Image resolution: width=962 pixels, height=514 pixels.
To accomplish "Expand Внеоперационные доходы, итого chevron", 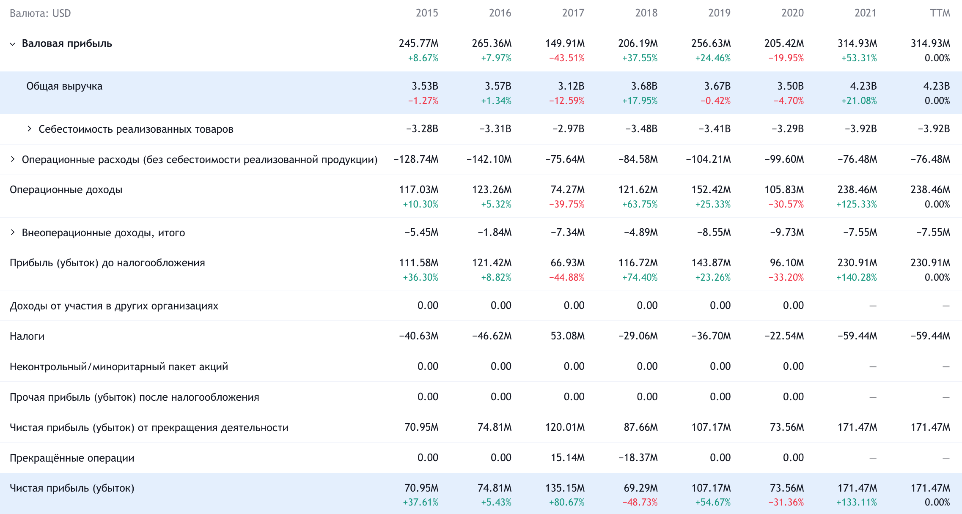I will click(13, 232).
